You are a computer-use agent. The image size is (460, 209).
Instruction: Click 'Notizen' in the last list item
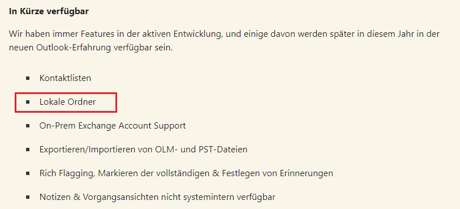(54, 197)
